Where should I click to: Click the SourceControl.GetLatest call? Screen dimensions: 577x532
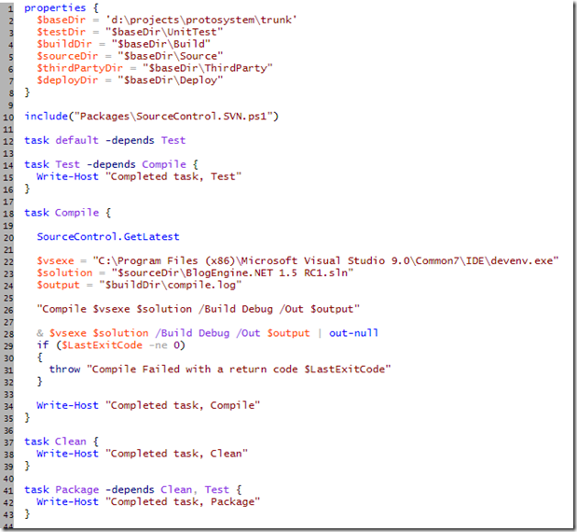[108, 237]
